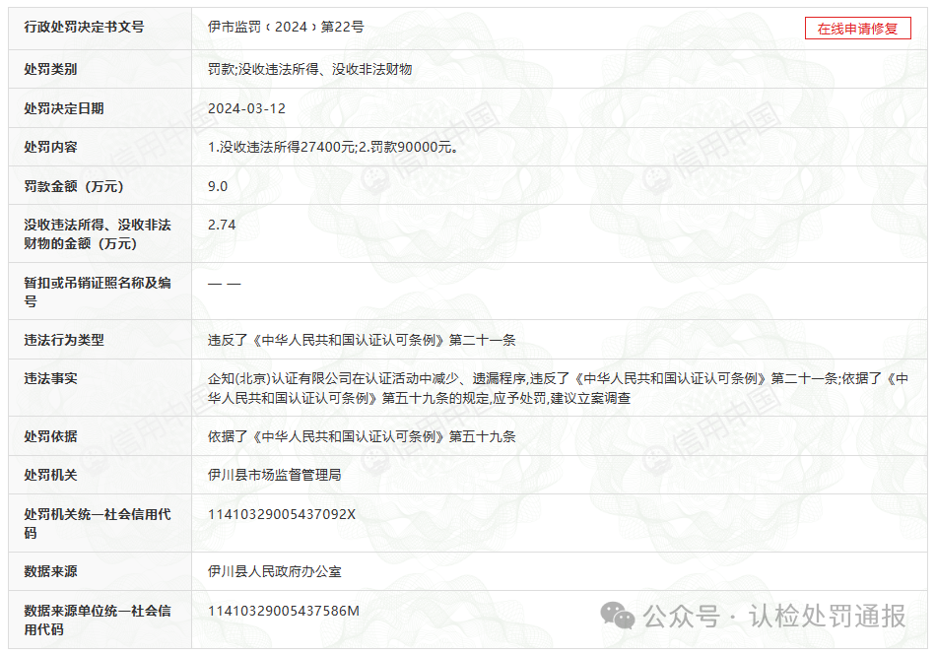Select the 违法行为类型 value citing 第二十一条
This screenshot has height=654, width=936.
(362, 340)
